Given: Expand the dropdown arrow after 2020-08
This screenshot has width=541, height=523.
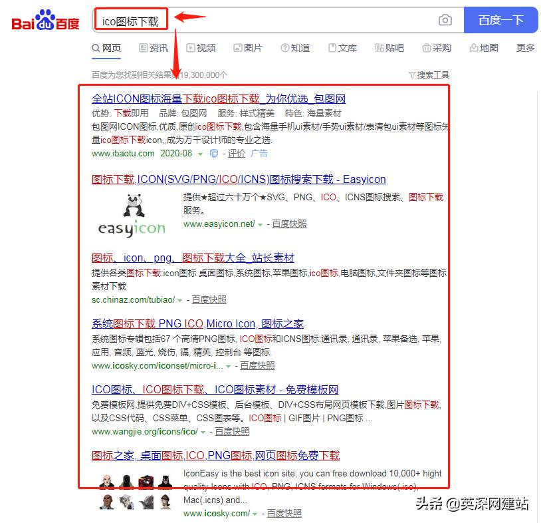Looking at the screenshot, I should pyautogui.click(x=199, y=154).
